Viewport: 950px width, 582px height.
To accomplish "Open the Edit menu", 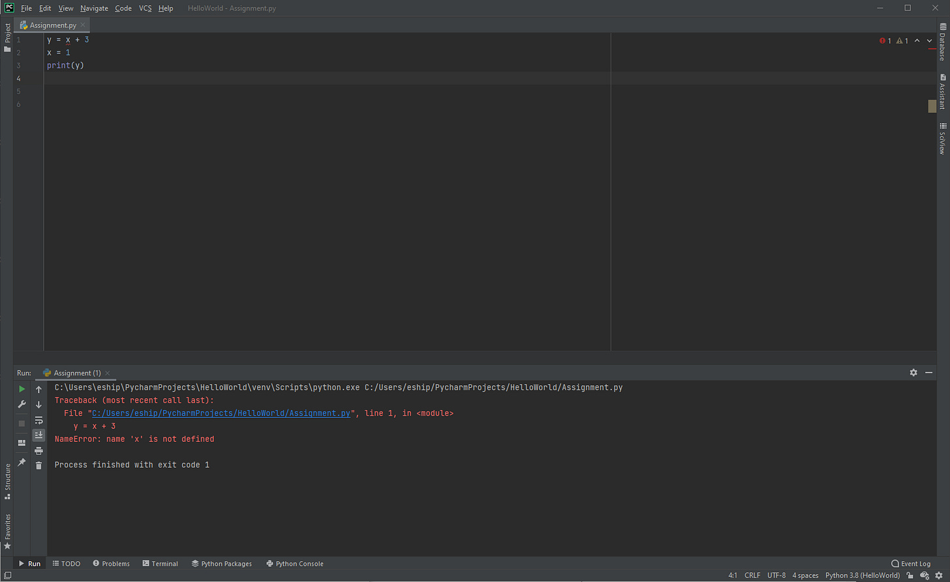I will (45, 8).
